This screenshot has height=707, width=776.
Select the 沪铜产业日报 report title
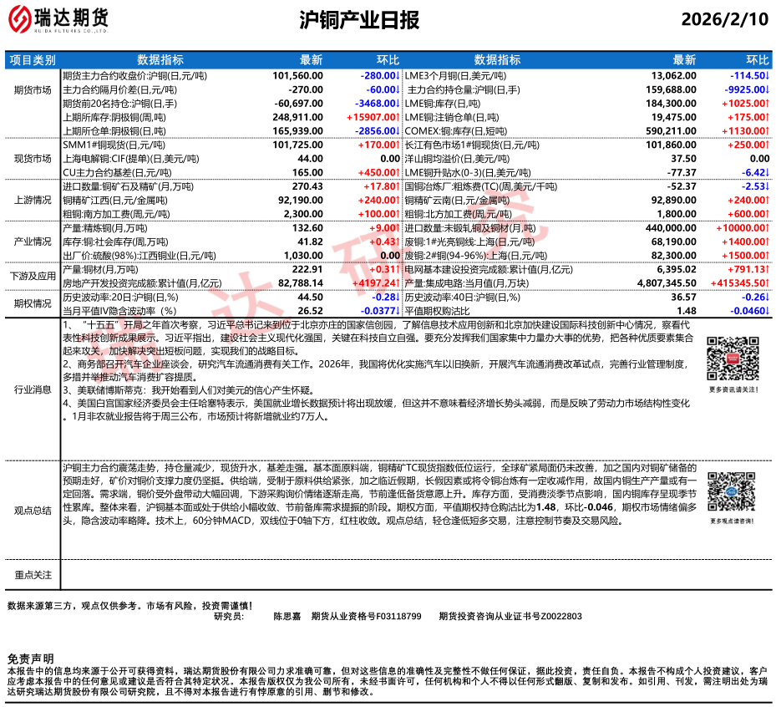click(x=359, y=21)
